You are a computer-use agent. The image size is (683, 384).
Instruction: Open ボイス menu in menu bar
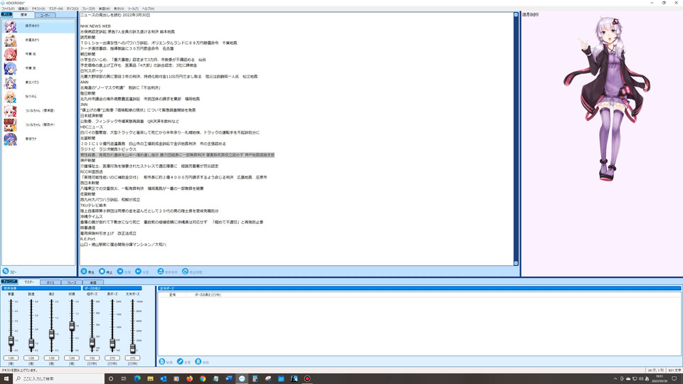click(x=73, y=9)
